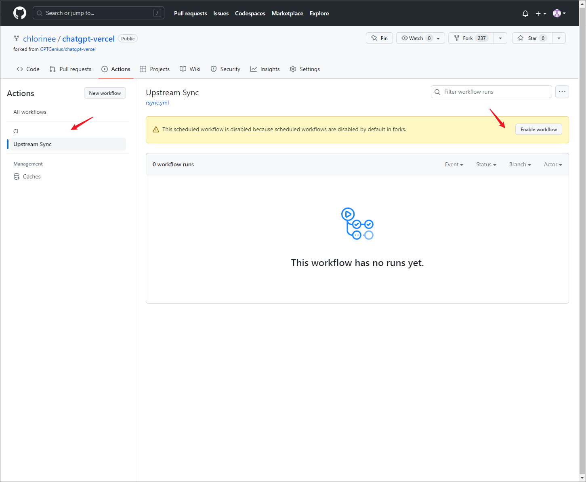Open the notifications bell
Viewport: 586px width, 482px height.
[525, 13]
